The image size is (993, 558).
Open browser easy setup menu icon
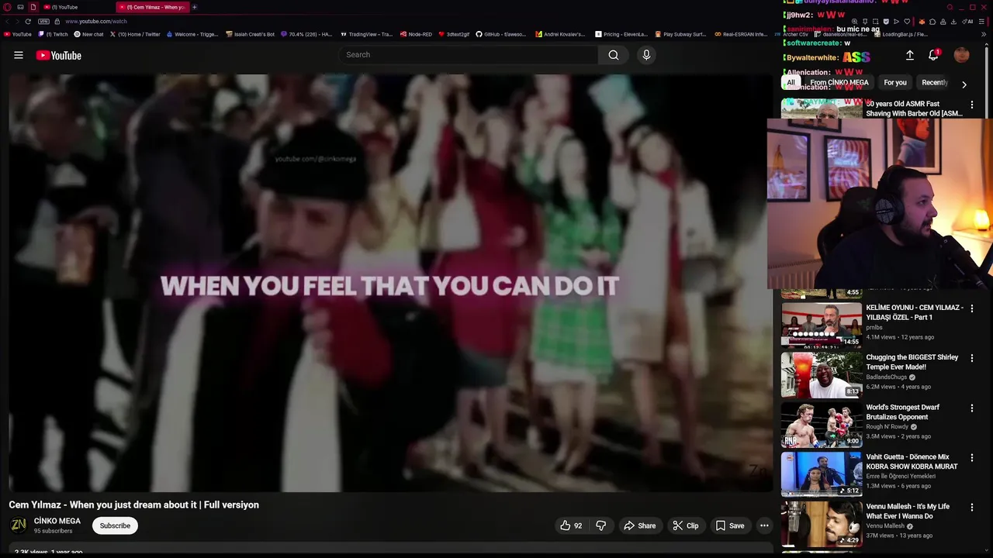coord(981,21)
